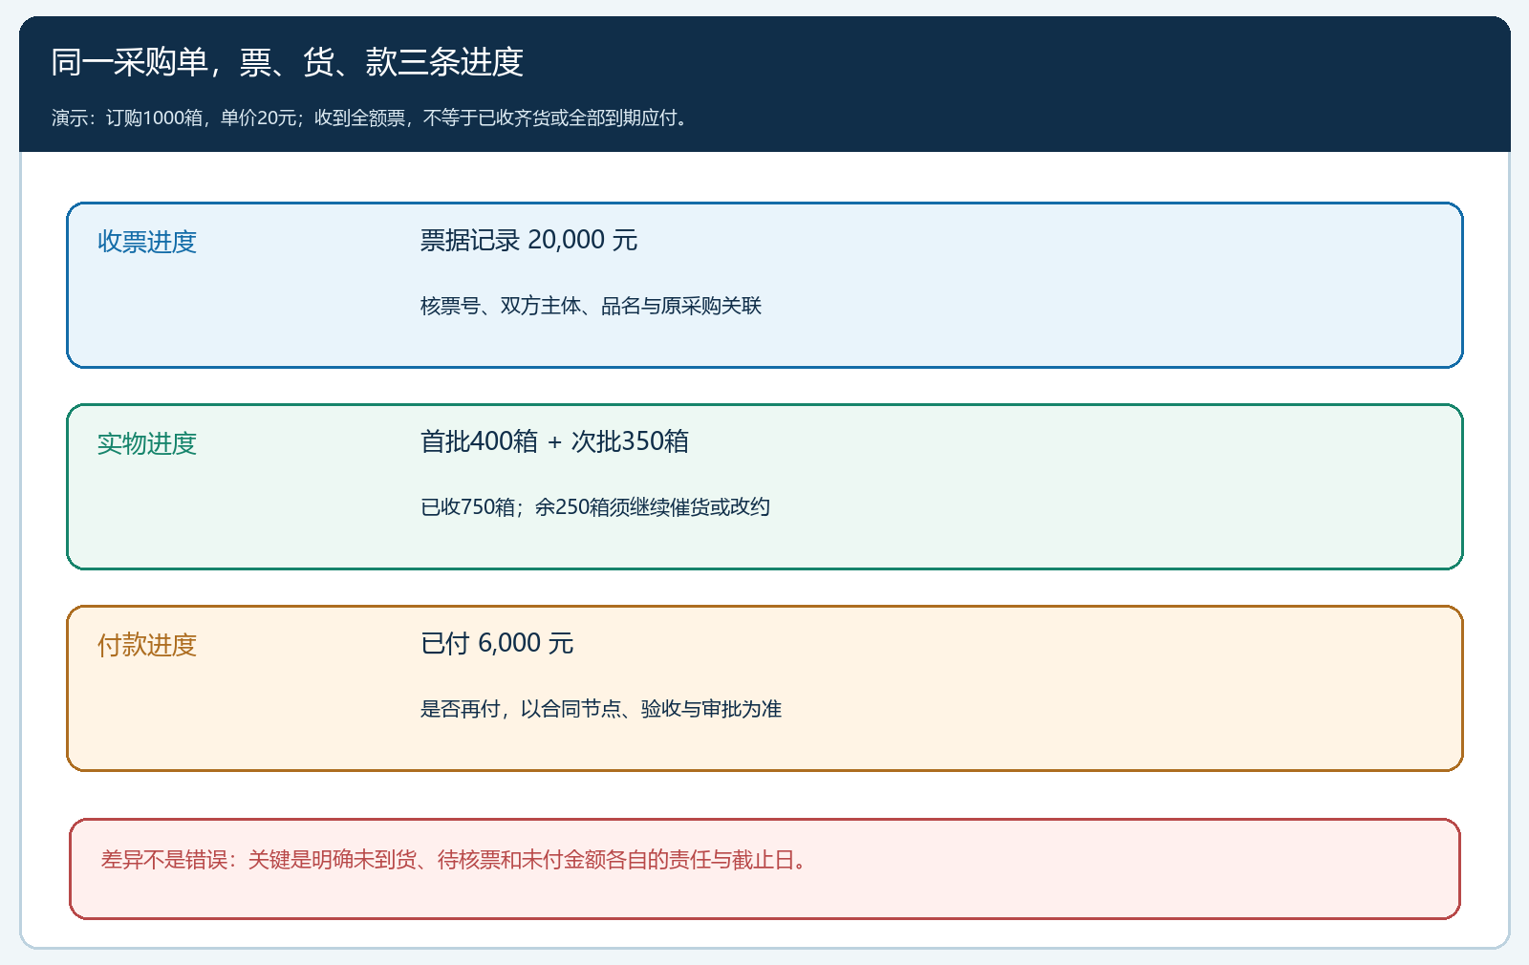
Task: Select the subtitle starting with 演示：订购1000箱
Action: (x=370, y=118)
